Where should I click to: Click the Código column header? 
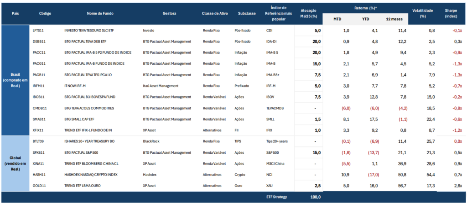point(45,14)
